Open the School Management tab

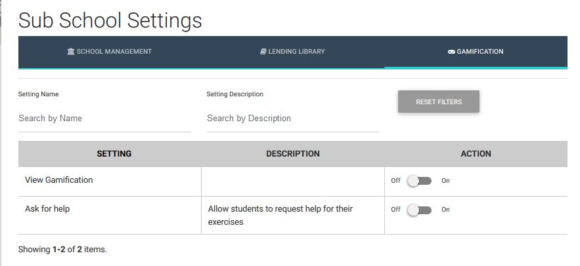(x=110, y=52)
